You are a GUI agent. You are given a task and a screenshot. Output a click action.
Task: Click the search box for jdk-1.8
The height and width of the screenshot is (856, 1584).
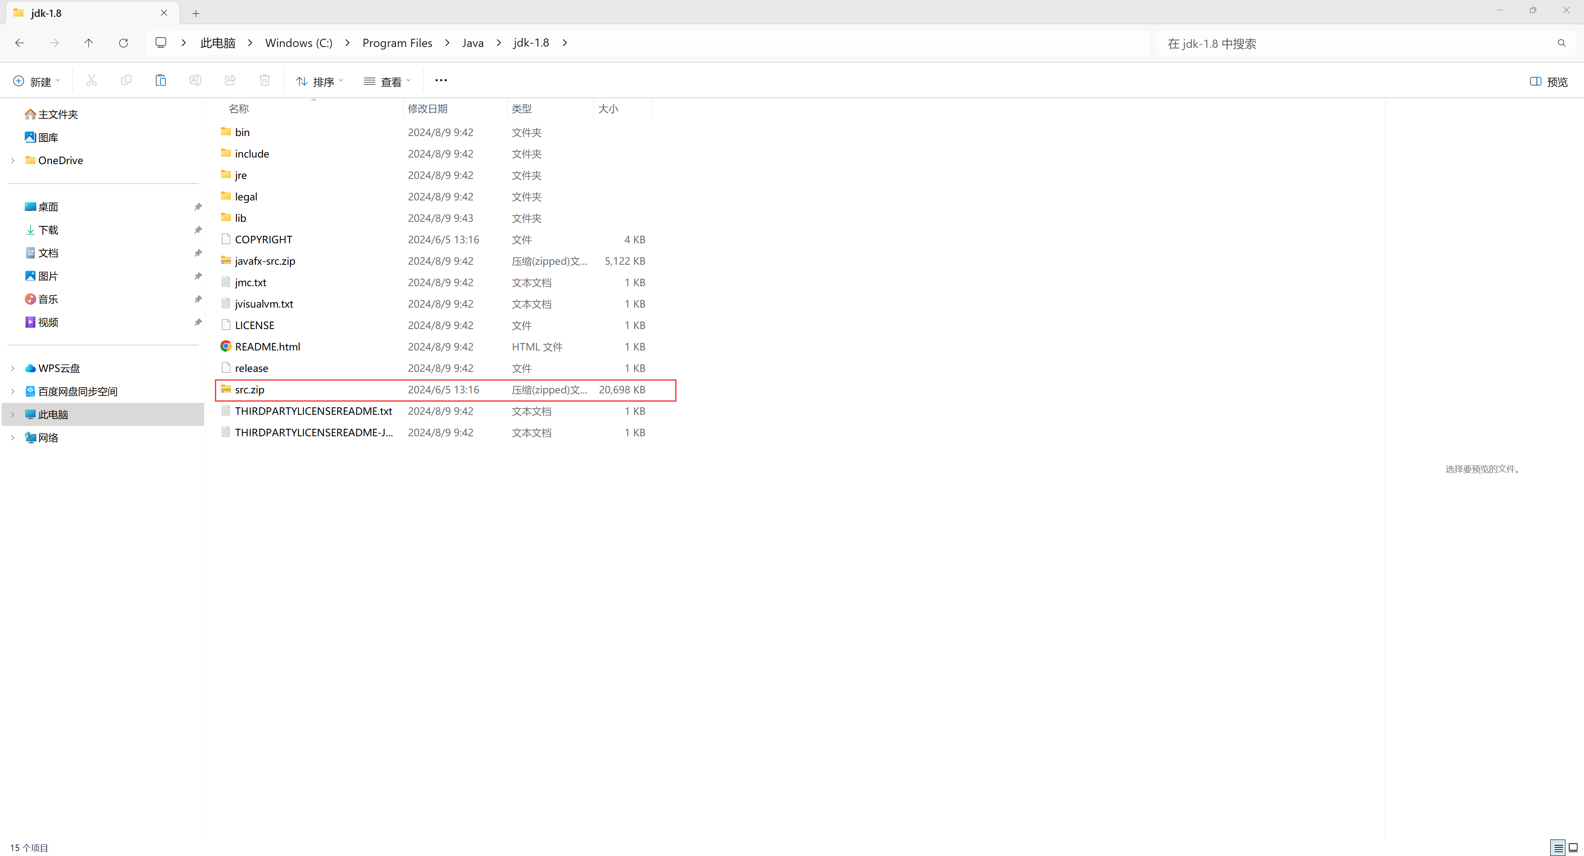click(1353, 44)
